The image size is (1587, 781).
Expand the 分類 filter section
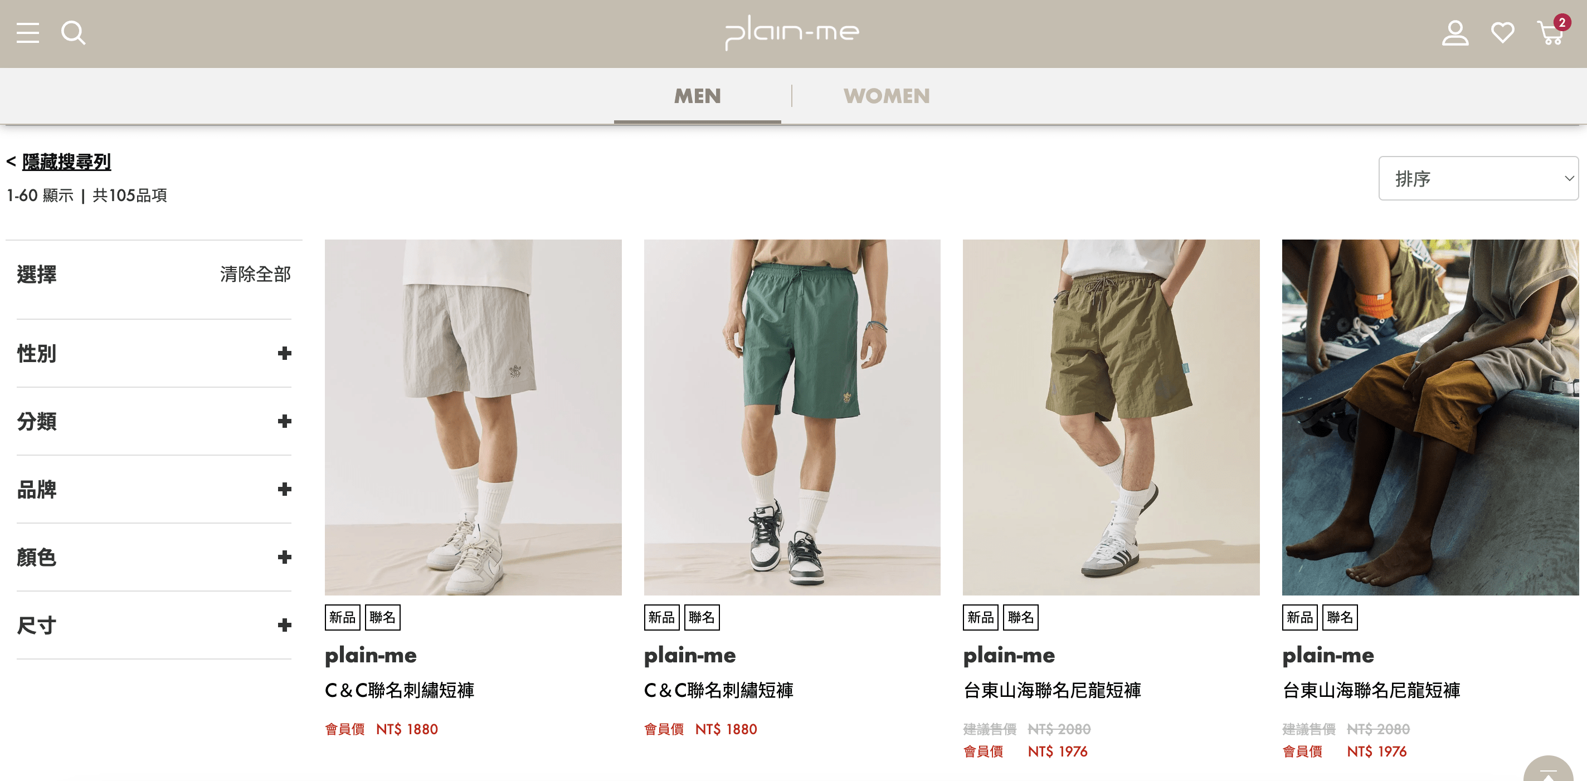tap(154, 421)
